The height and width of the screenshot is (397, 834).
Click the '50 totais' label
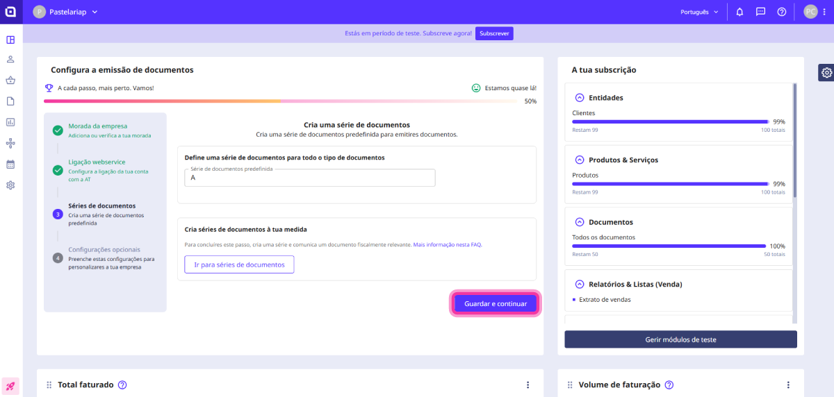click(x=774, y=254)
